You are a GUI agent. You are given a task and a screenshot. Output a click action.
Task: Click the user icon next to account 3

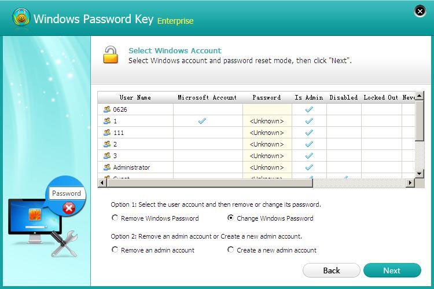click(106, 156)
